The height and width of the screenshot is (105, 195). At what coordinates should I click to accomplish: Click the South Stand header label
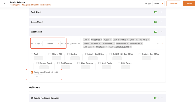tap(37, 22)
